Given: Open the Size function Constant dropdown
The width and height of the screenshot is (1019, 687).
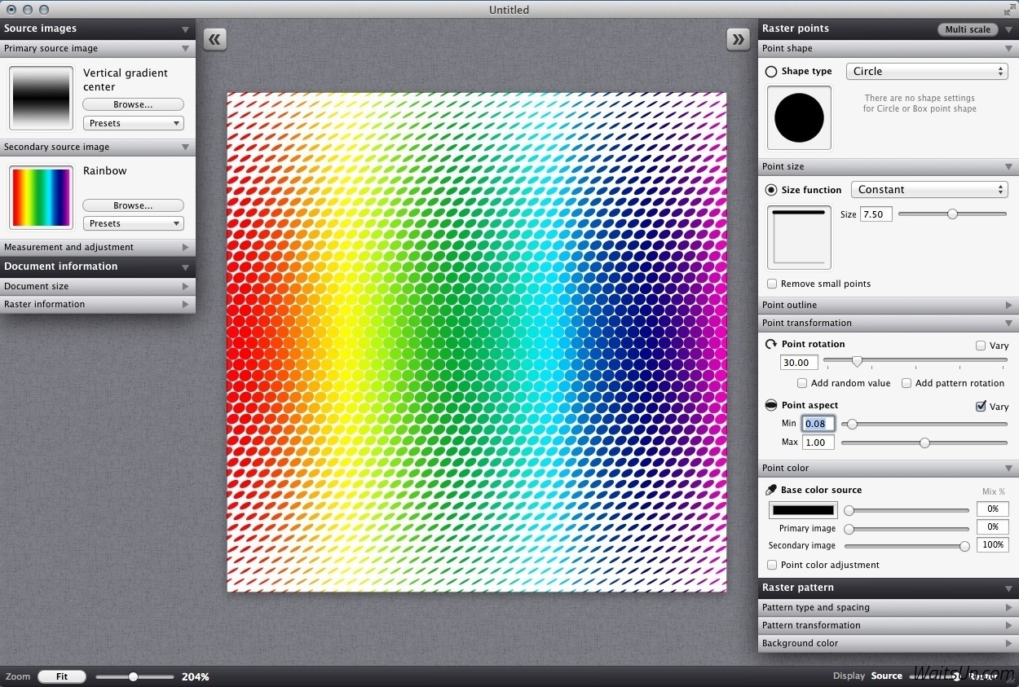Looking at the screenshot, I should tap(929, 190).
